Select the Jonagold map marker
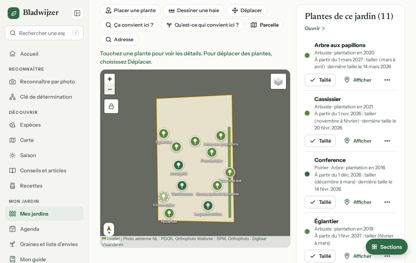Viewport: 416px width, 263px height. pos(179,165)
